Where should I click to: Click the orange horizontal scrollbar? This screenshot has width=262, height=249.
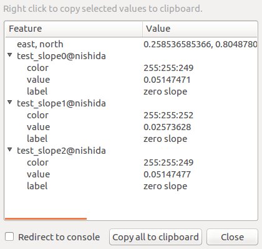pyautogui.click(x=46, y=218)
